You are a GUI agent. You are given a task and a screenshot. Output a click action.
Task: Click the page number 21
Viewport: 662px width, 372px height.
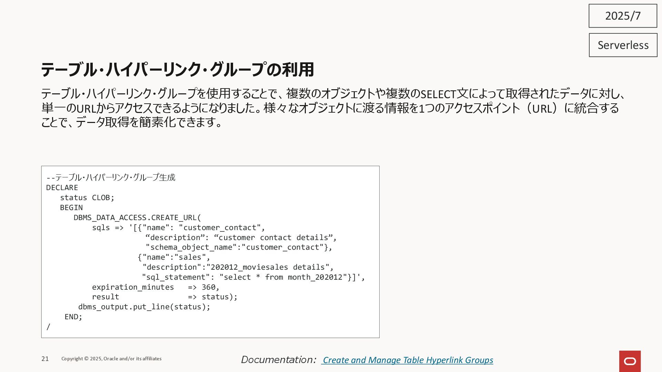pos(45,359)
